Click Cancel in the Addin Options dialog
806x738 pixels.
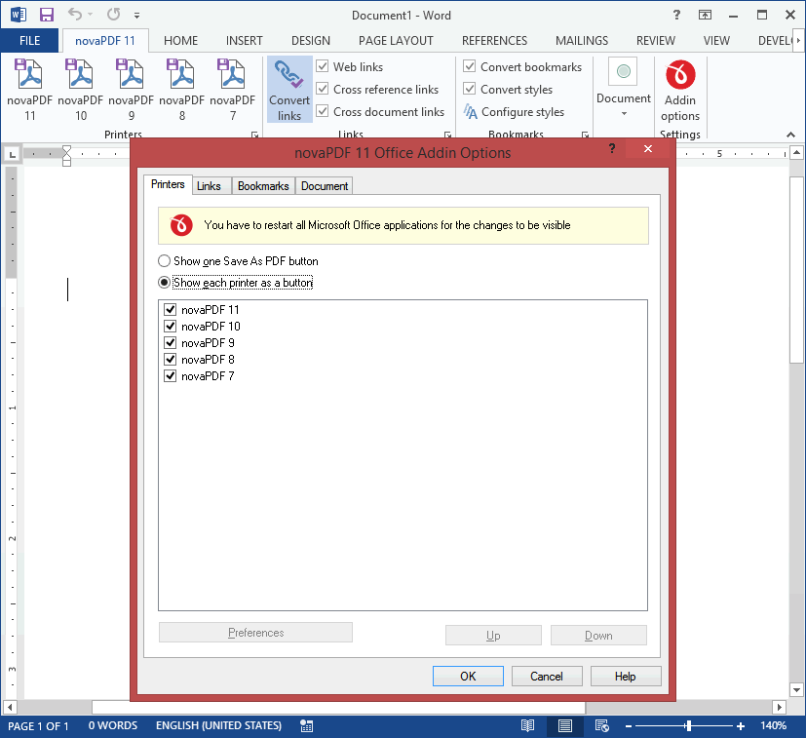(x=547, y=677)
